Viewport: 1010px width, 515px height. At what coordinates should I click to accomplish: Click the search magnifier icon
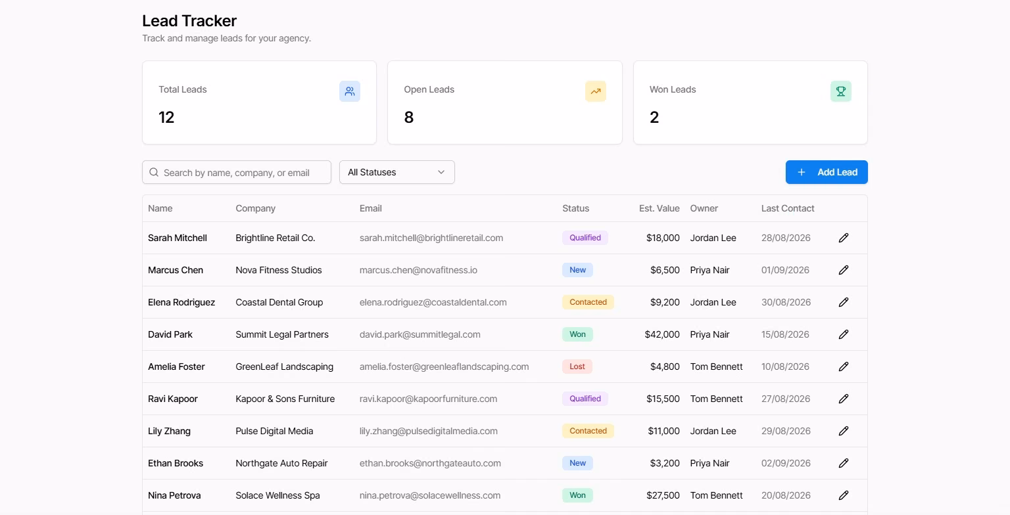(154, 172)
